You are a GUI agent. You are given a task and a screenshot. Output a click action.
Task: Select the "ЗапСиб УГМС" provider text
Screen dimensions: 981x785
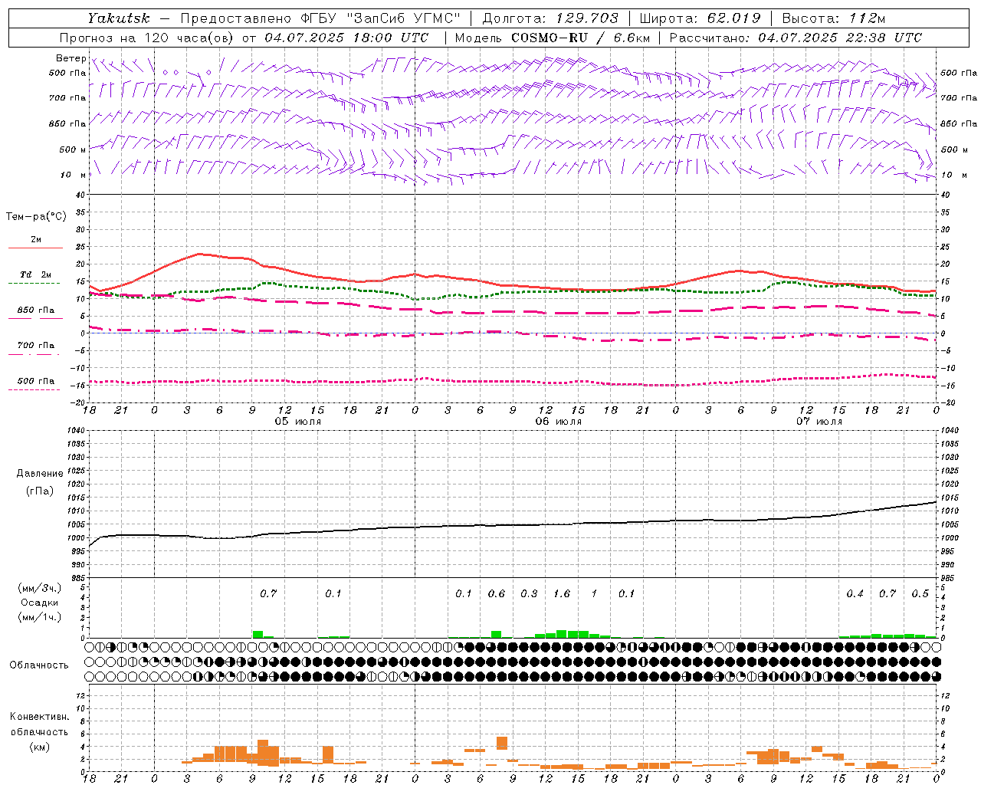pyautogui.click(x=402, y=18)
